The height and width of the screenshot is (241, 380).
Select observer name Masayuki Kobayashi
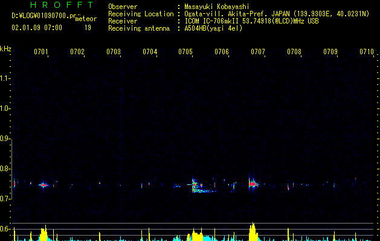pos(217,7)
